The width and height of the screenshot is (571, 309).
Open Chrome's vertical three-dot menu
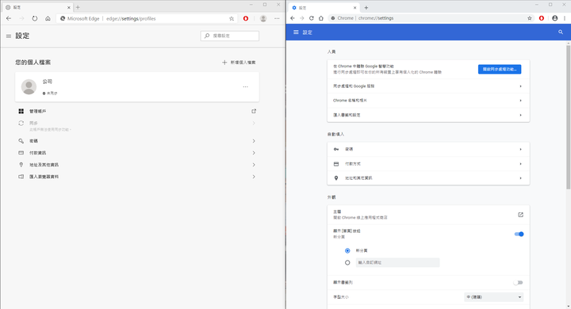[x=565, y=18]
